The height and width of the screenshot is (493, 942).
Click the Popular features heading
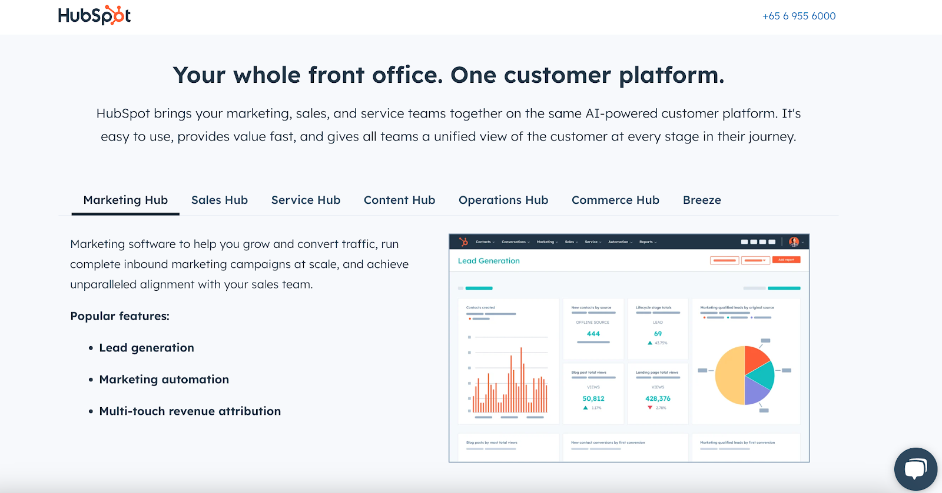click(x=120, y=316)
